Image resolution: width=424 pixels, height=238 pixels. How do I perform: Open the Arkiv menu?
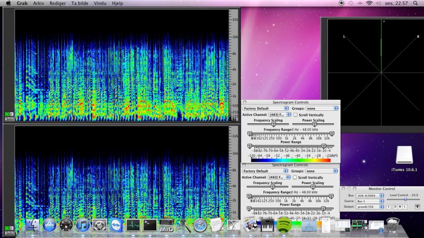pos(38,3)
